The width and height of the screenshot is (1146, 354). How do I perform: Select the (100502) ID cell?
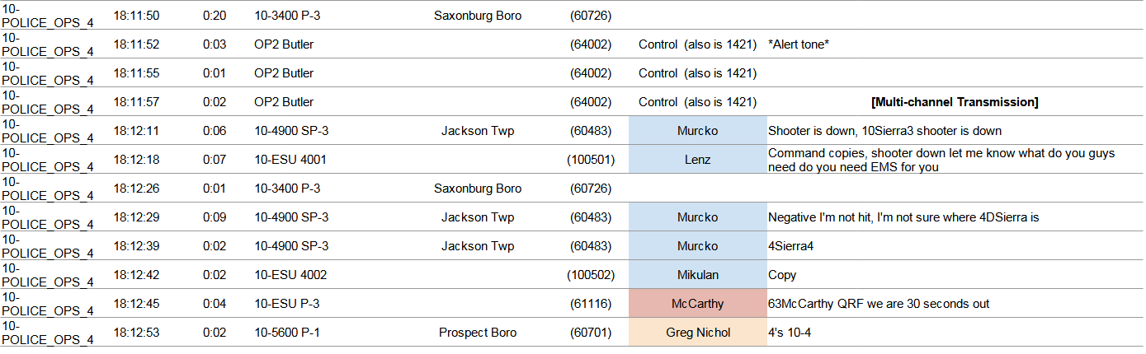(591, 275)
